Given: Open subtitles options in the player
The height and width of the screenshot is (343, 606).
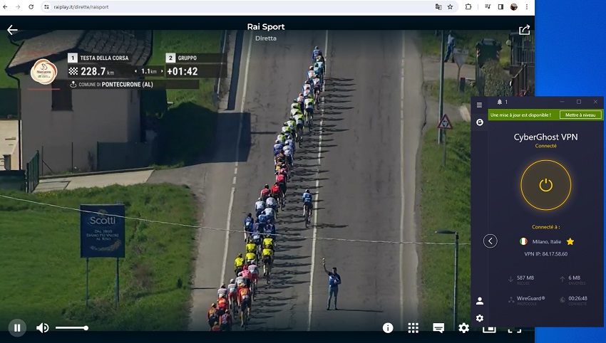Looking at the screenshot, I should (x=438, y=328).
